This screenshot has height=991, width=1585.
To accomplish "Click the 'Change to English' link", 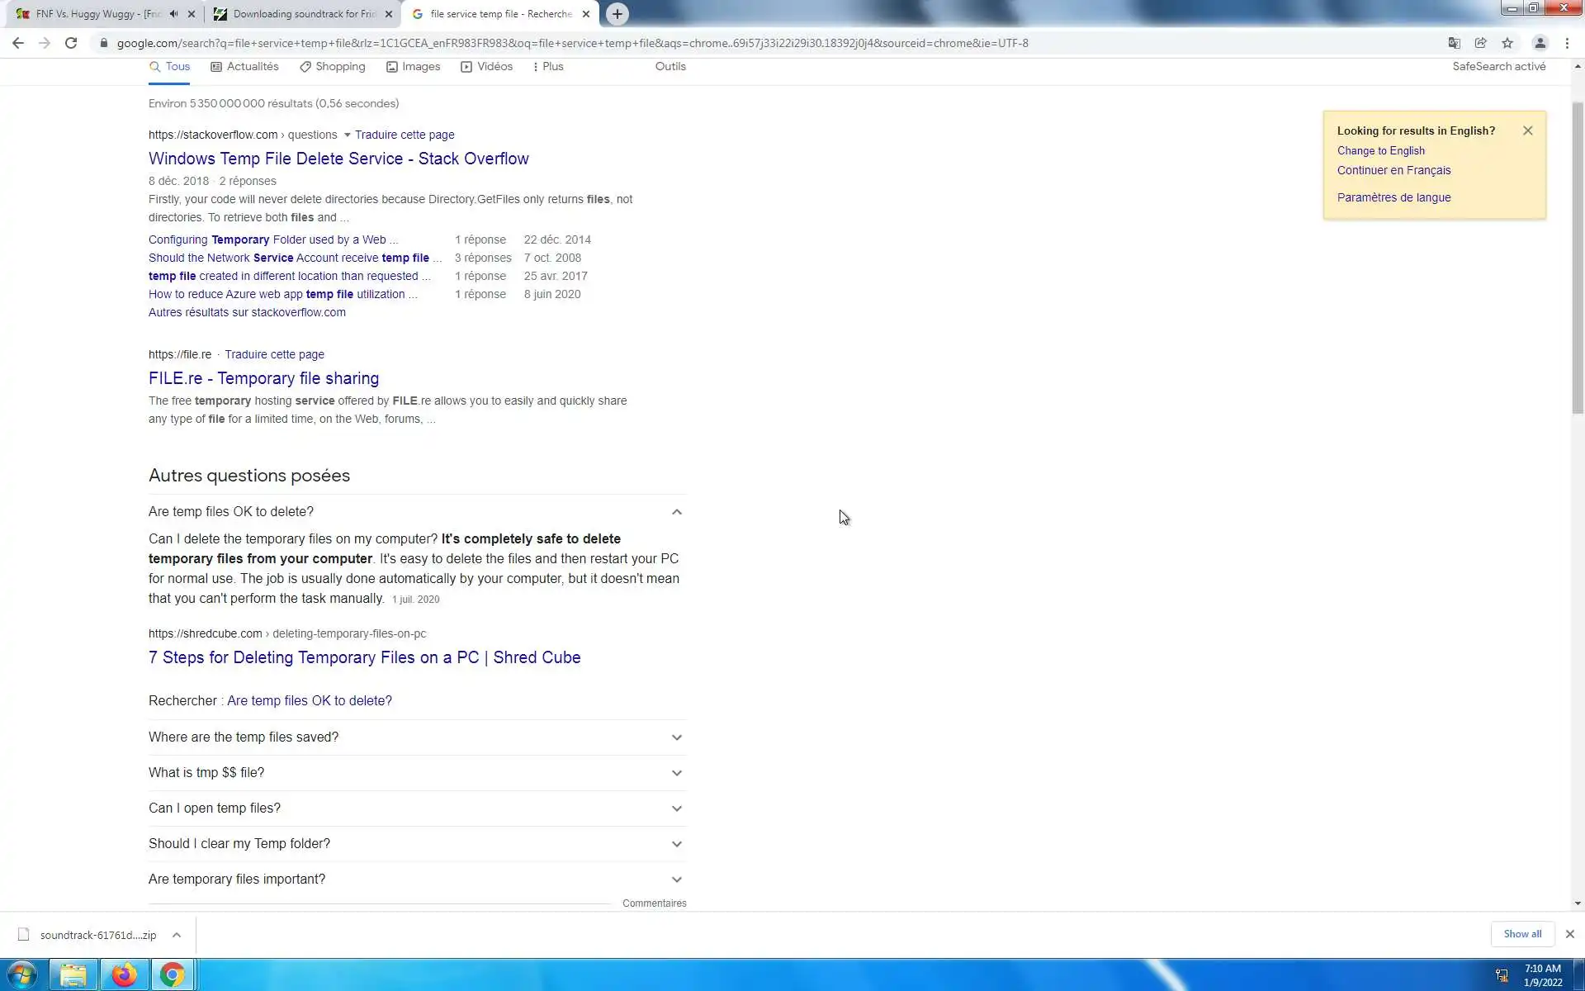I will click(1380, 151).
